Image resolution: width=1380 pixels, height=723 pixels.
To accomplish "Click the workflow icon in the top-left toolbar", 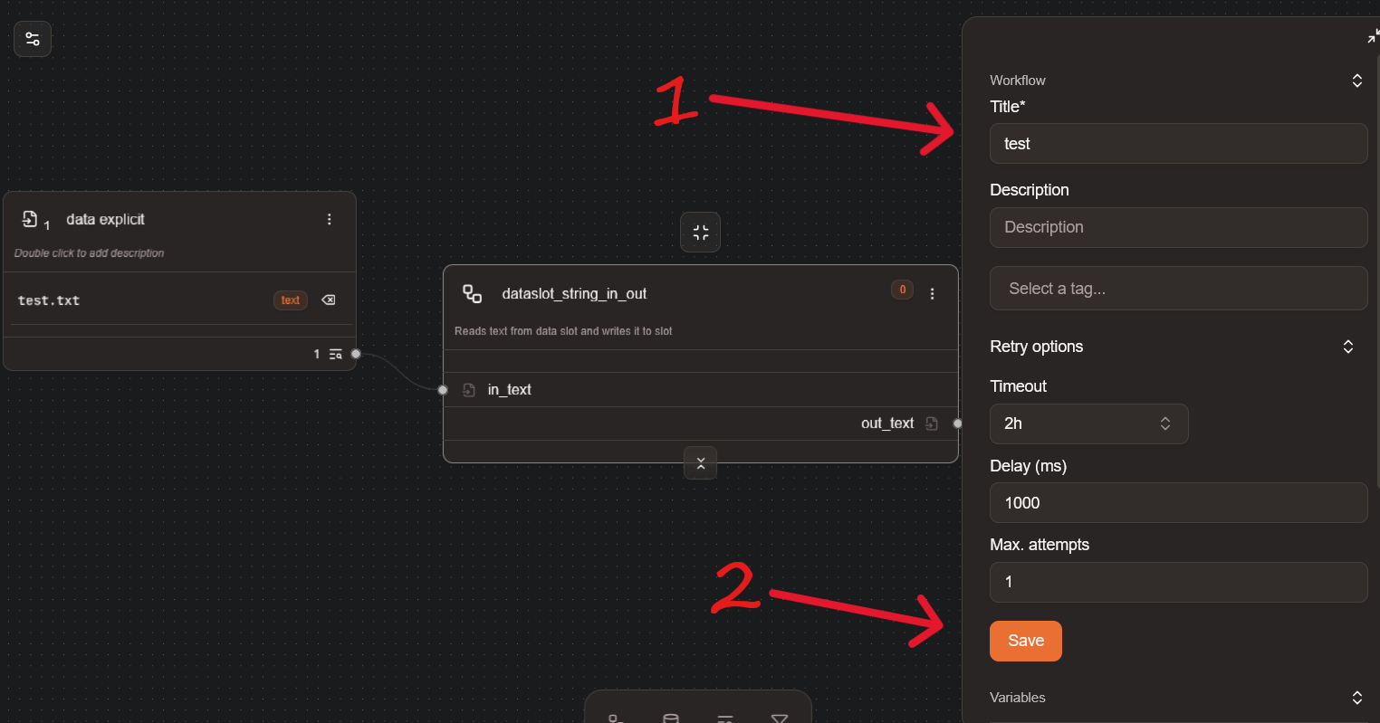I will pos(32,39).
